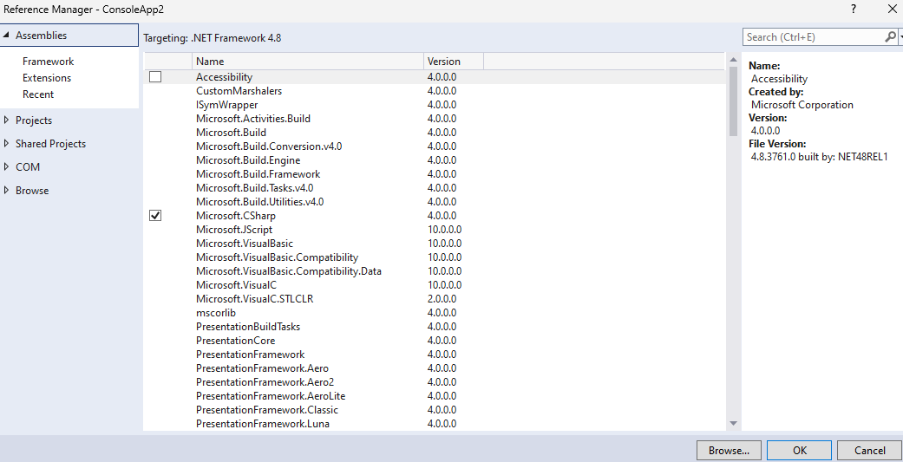This screenshot has height=462, width=903.
Task: Confirm with the OK button
Action: [799, 451]
